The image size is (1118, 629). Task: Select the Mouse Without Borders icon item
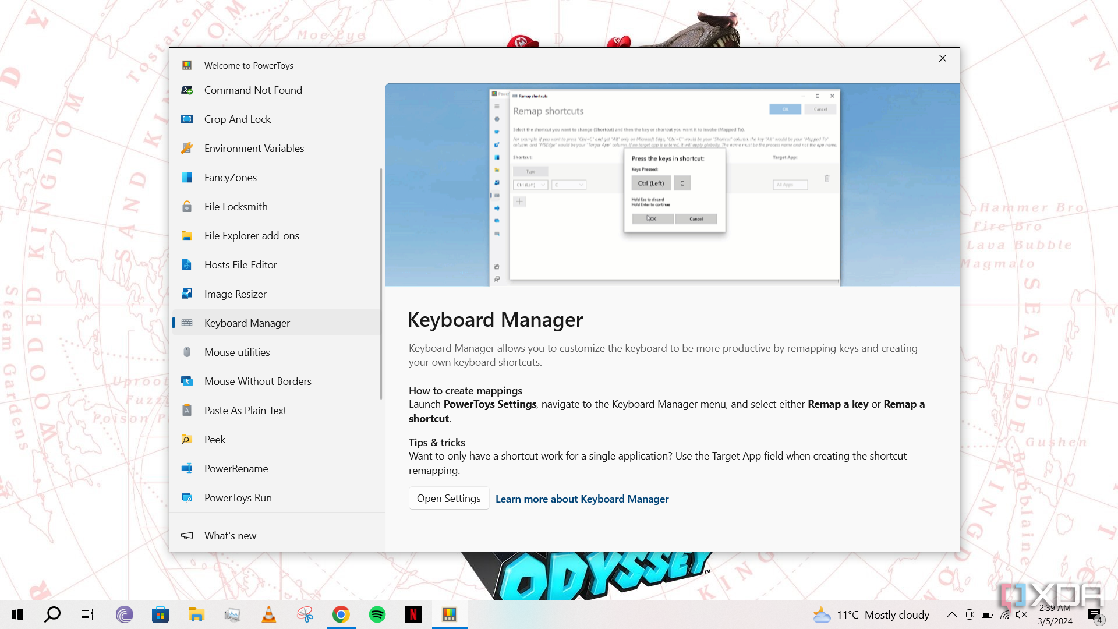[187, 381]
